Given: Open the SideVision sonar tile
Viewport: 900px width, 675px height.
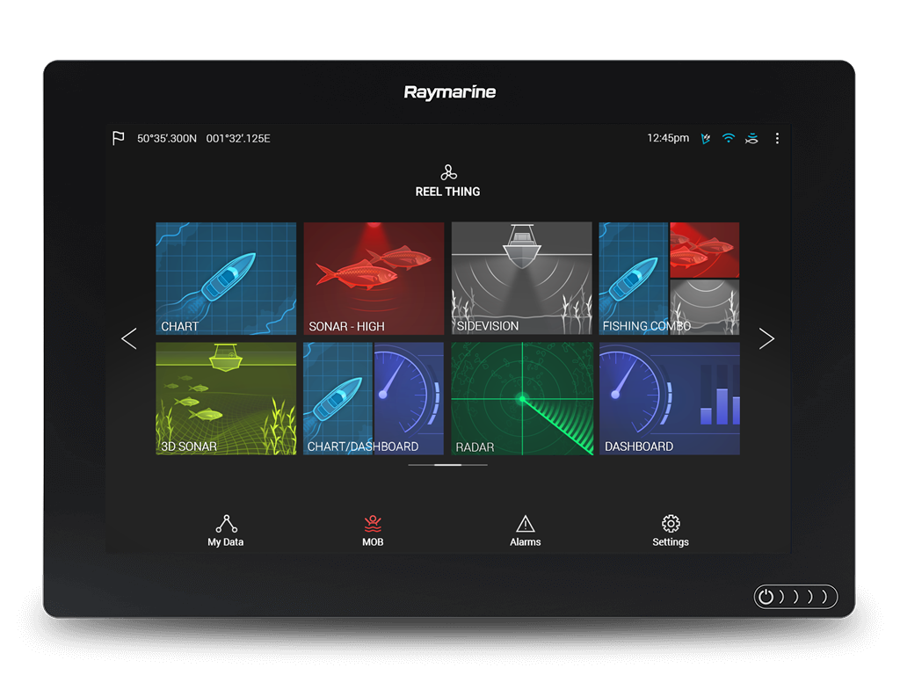Looking at the screenshot, I should coord(521,278).
